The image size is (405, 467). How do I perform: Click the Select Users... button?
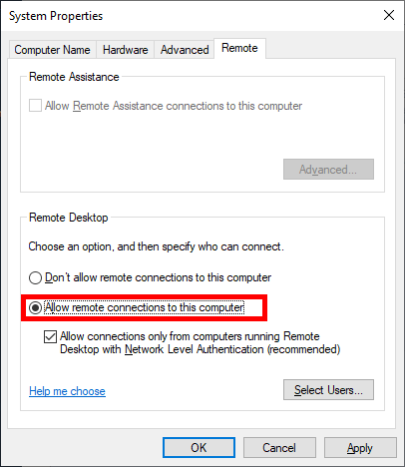(328, 390)
